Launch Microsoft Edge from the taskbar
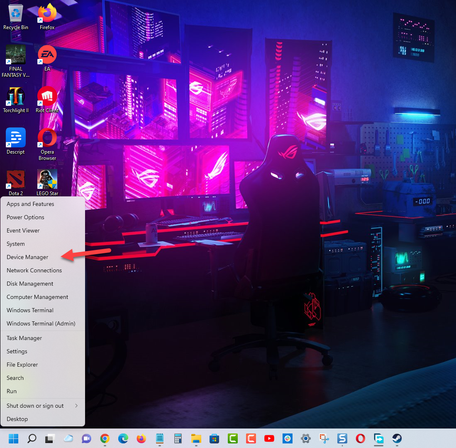This screenshot has height=448, width=456. [x=123, y=438]
